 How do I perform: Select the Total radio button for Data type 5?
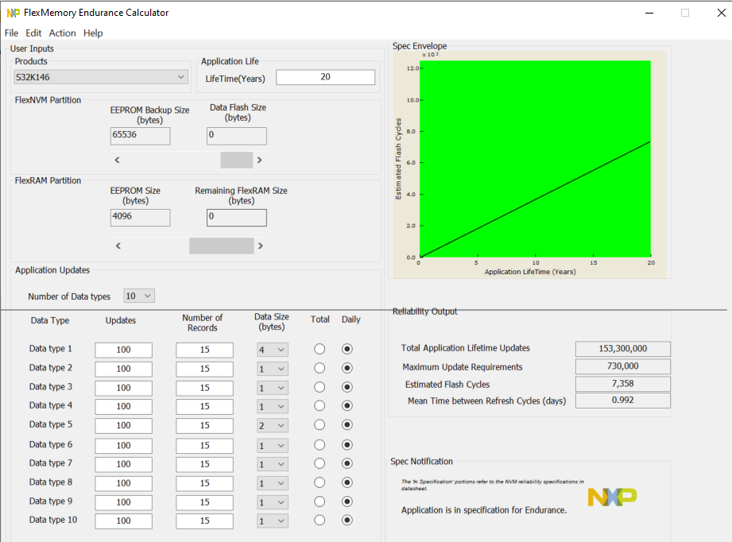320,425
